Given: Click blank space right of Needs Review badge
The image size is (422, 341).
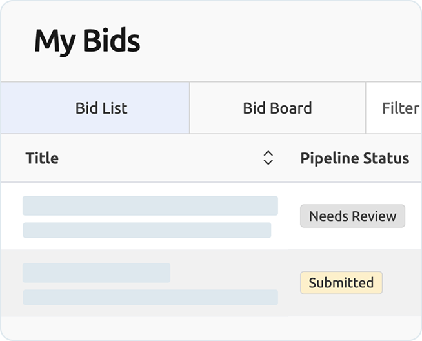Looking at the screenshot, I should pos(413,216).
